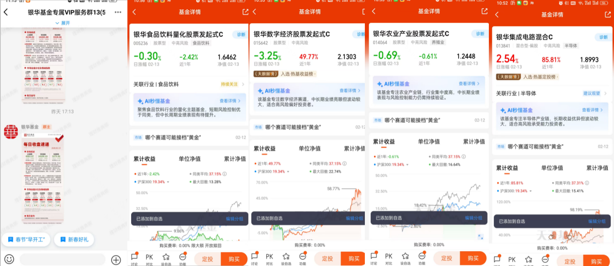Tap 定投 on the 食品饮料 fund page
The width and height of the screenshot is (614, 266).
click(208, 259)
